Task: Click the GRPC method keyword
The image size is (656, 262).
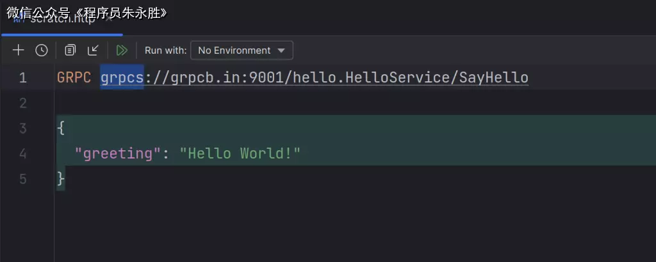Action: point(74,78)
